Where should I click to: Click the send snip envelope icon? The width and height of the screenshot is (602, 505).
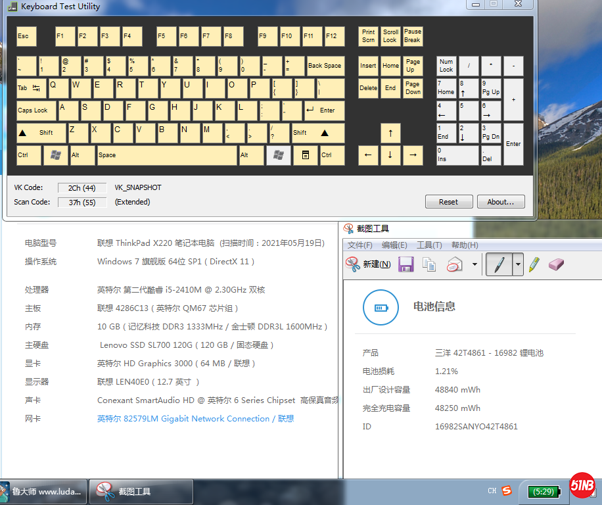[x=455, y=264]
